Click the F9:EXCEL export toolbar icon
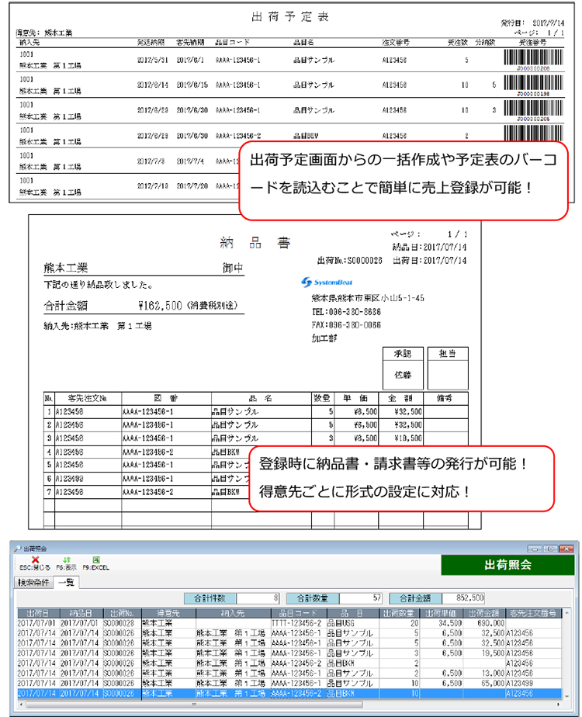 96,559
